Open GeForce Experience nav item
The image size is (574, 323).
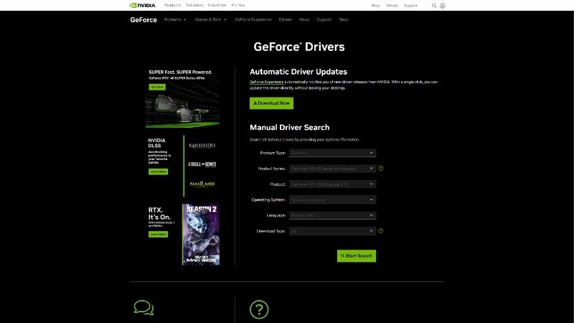(253, 20)
